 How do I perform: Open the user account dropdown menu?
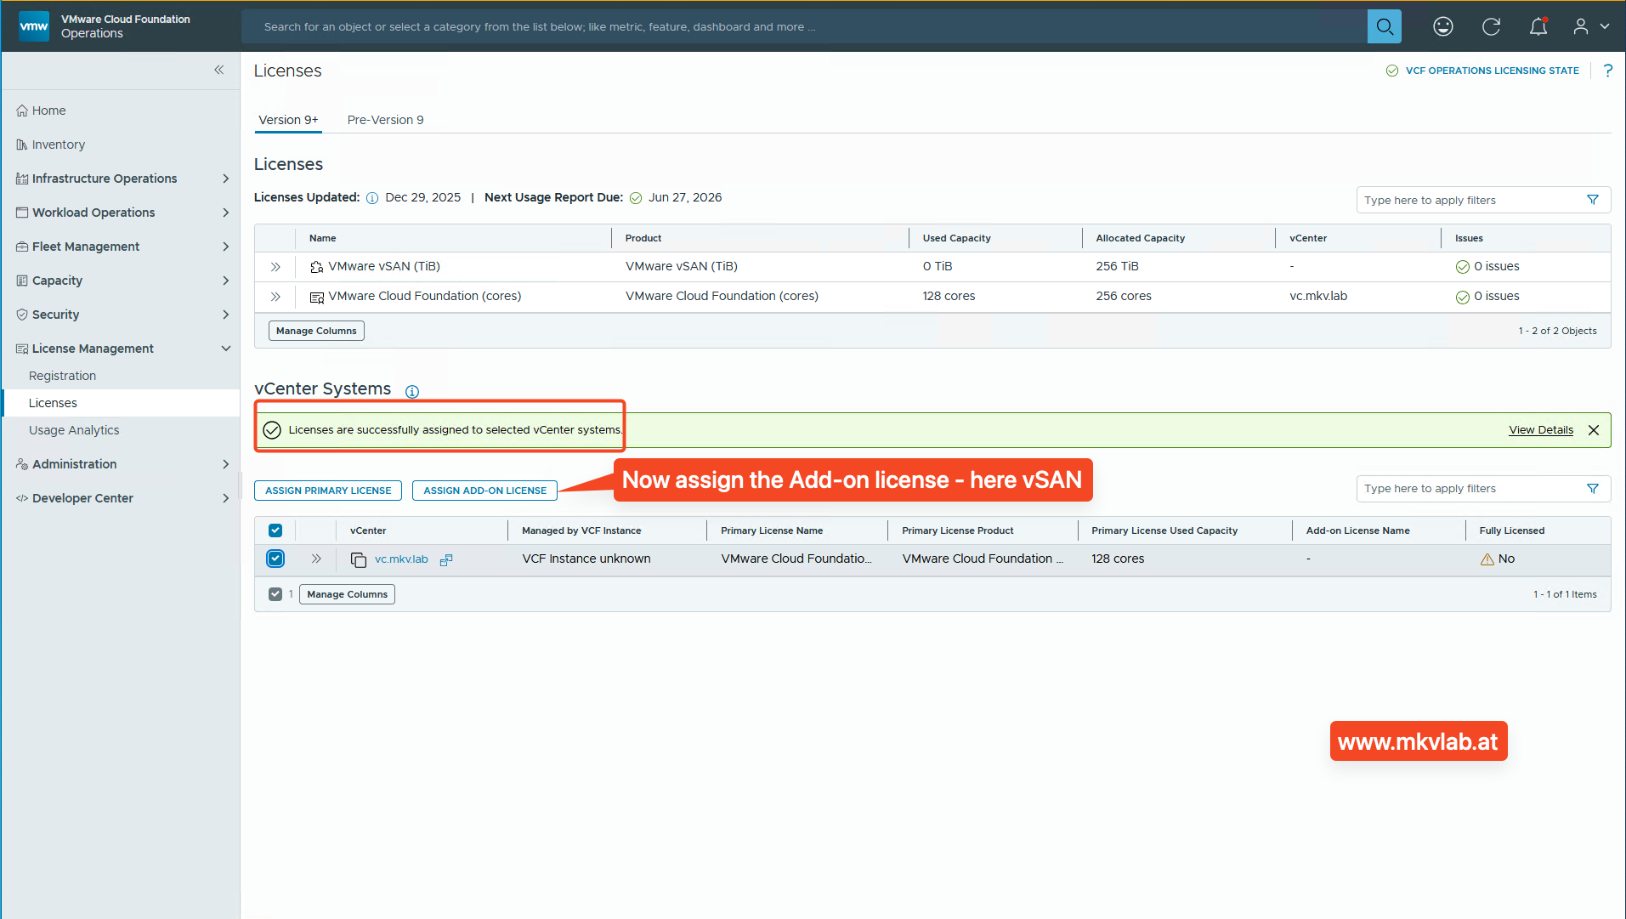[x=1589, y=26]
